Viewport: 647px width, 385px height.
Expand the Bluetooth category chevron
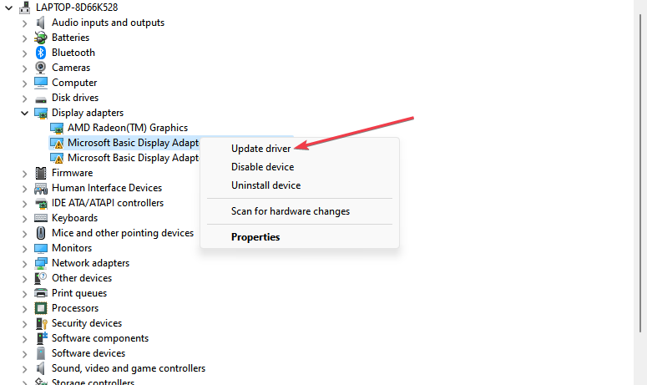click(x=24, y=53)
